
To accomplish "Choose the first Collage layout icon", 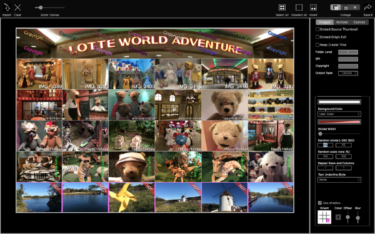I will tap(336, 7).
